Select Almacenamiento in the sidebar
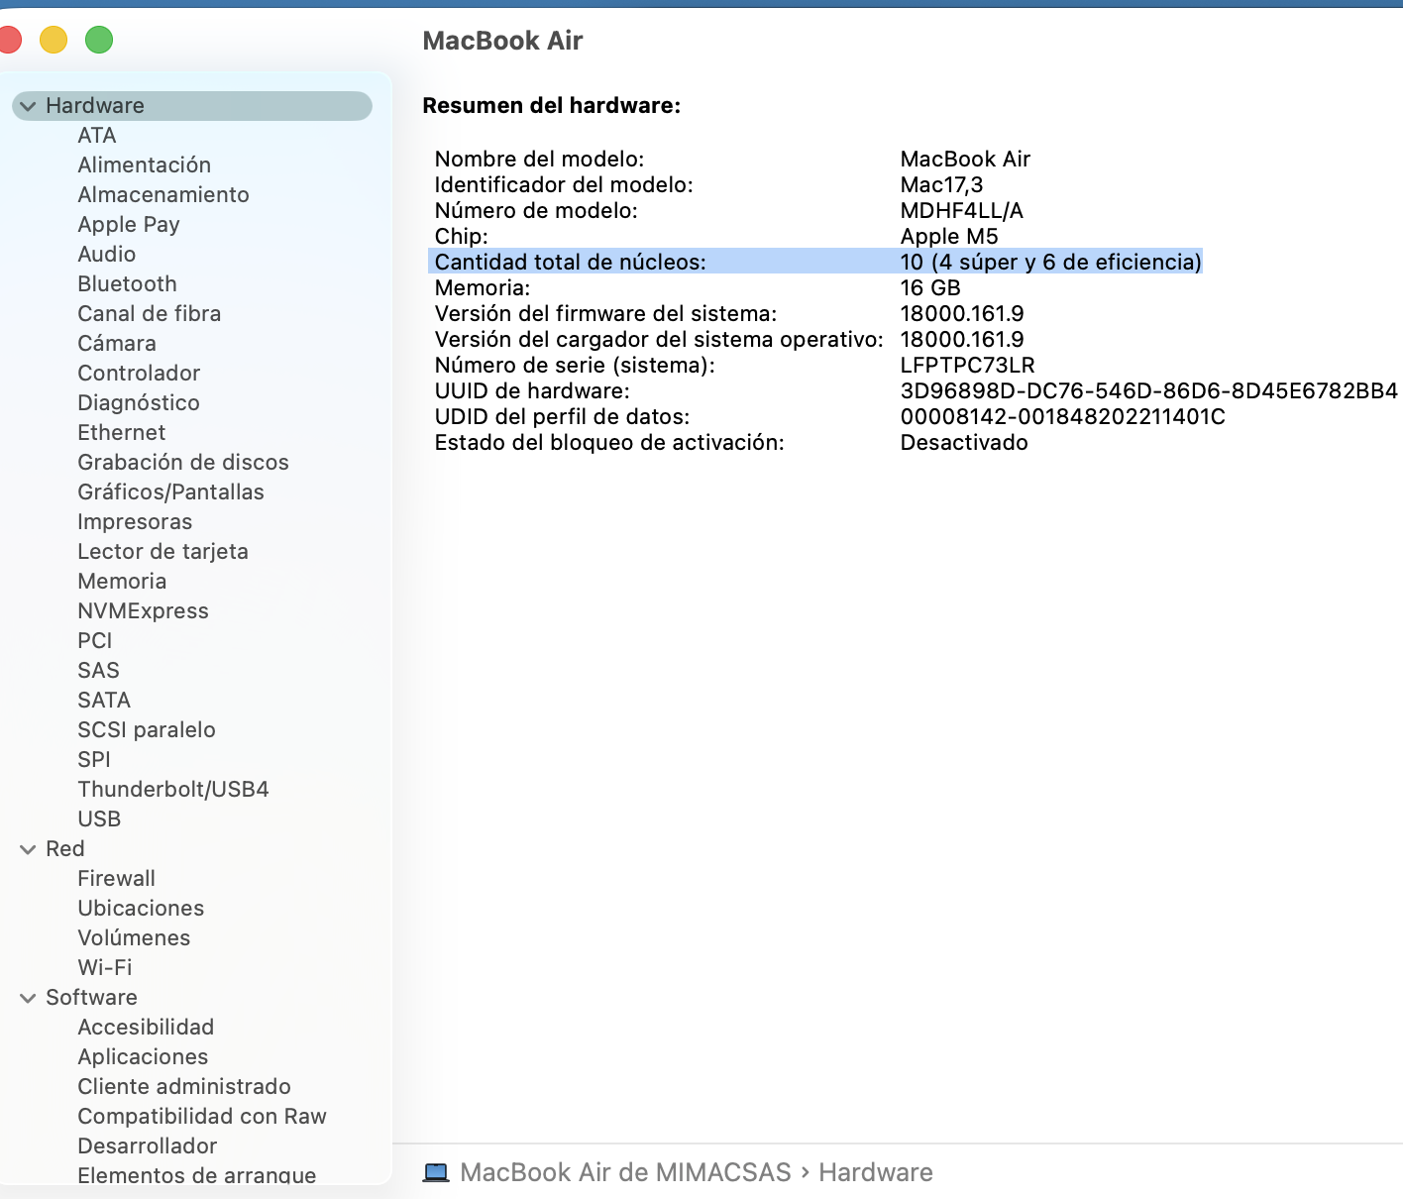 (163, 195)
